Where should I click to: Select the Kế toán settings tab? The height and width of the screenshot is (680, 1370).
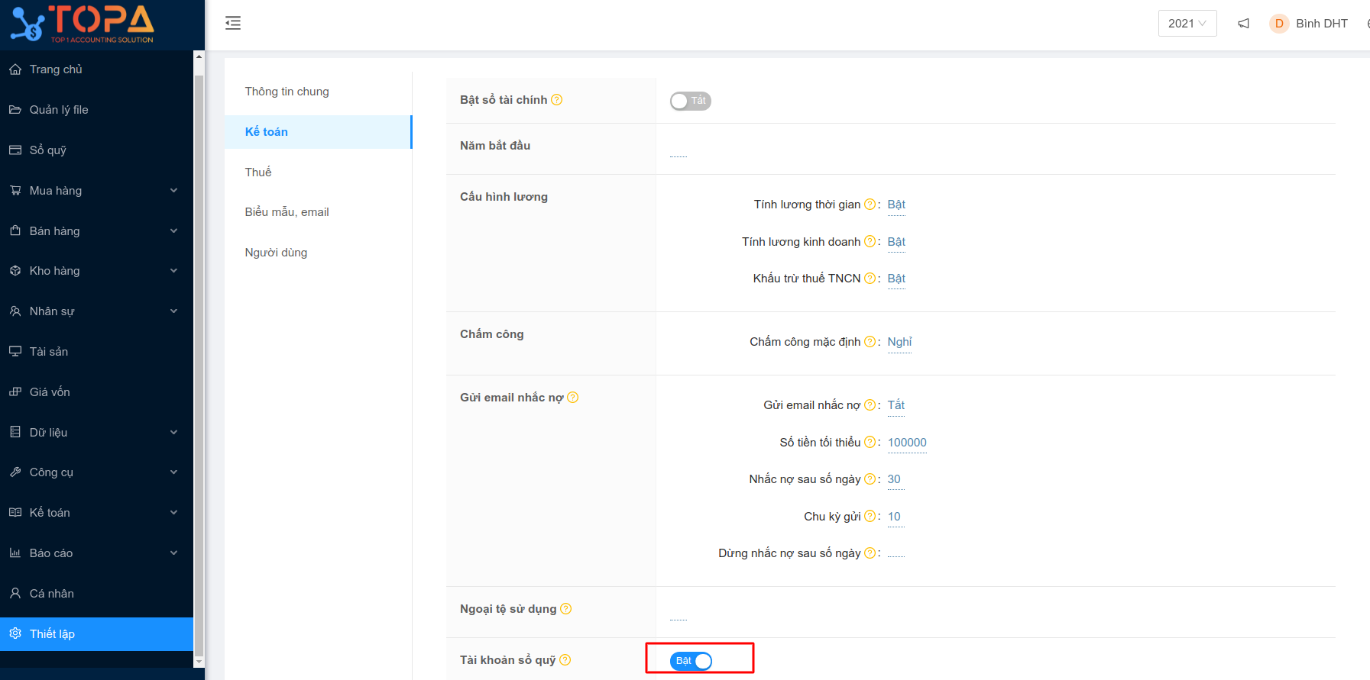(318, 132)
